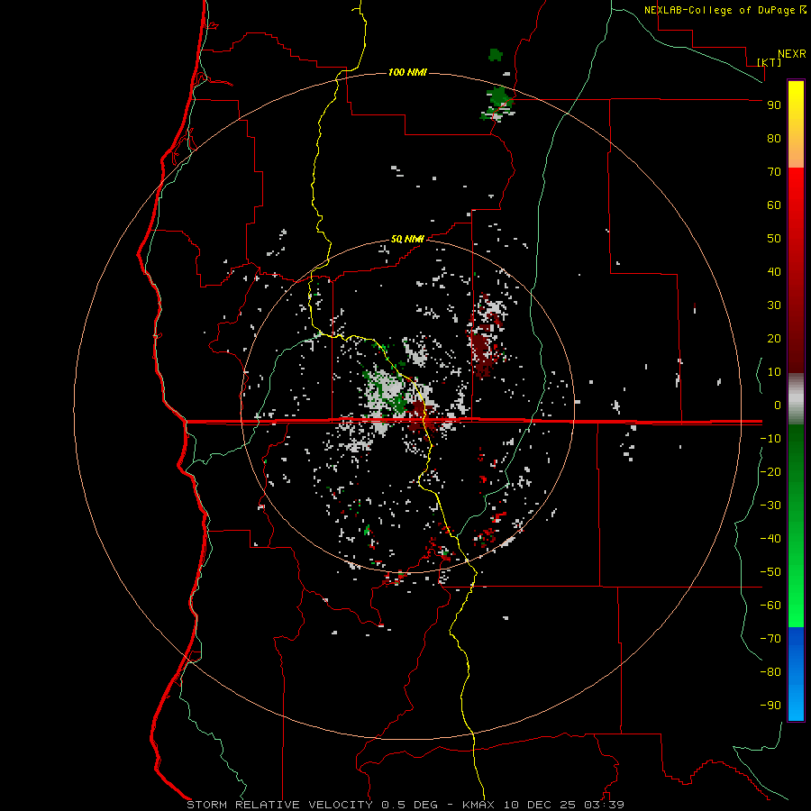Image resolution: width=811 pixels, height=811 pixels.
Task: Click the positive 40 value on the velocity scale
Action: [x=774, y=272]
